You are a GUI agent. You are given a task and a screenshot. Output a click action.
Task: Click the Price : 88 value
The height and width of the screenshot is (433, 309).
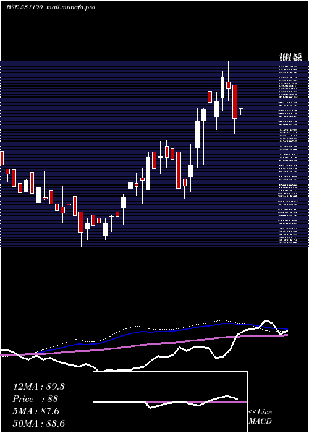(x=35, y=399)
